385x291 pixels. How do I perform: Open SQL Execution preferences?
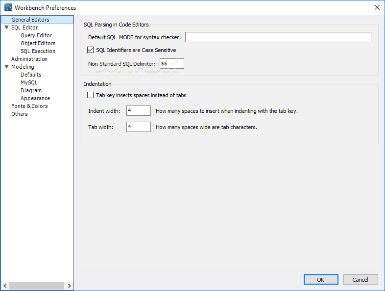pyautogui.click(x=38, y=51)
